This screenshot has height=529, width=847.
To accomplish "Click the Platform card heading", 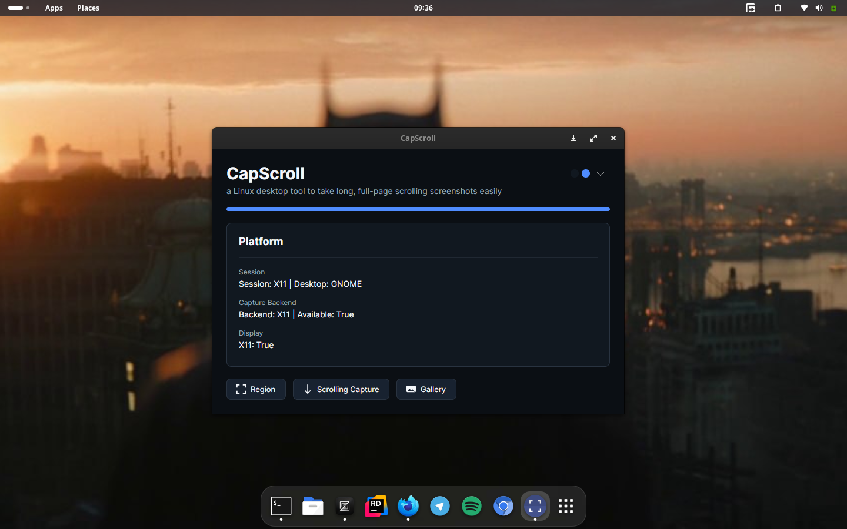I will tap(261, 242).
